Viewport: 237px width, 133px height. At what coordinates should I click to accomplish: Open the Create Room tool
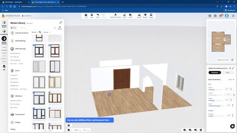click(4, 24)
